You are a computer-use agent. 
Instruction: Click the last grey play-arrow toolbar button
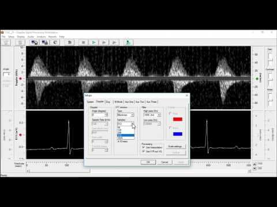pos(114,43)
